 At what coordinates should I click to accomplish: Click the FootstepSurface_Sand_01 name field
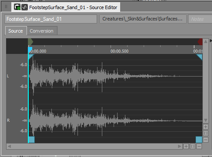(50, 19)
